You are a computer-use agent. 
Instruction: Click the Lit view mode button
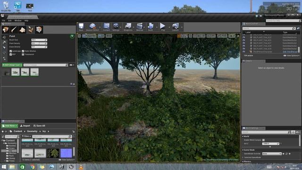pyautogui.click(x=101, y=36)
